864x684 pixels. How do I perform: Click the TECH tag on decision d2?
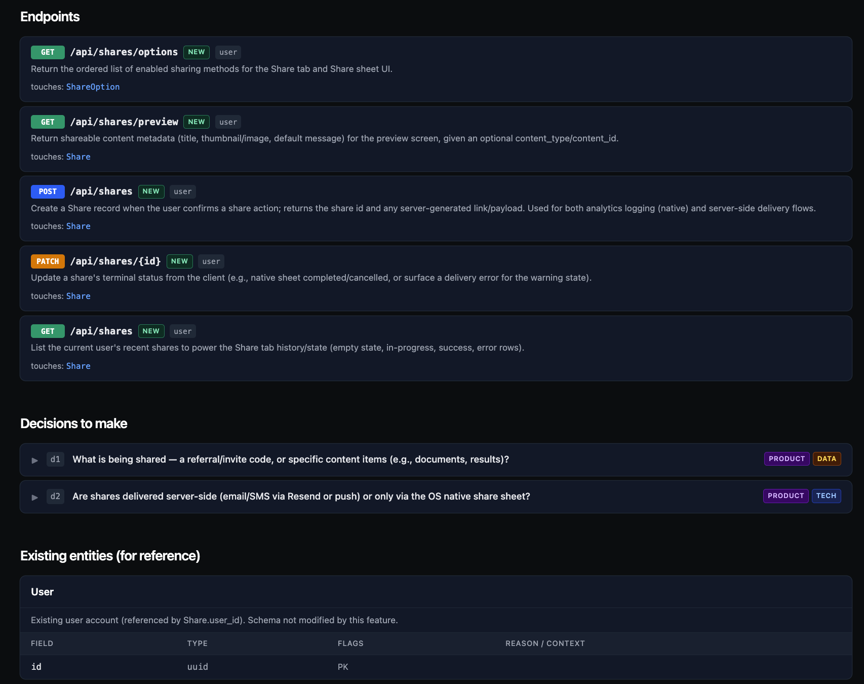pyautogui.click(x=826, y=496)
